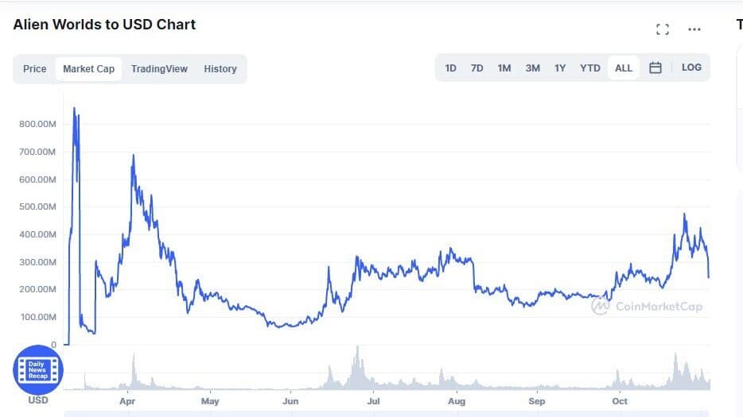Set the chart range to 1Y
743x417 pixels.
click(560, 68)
